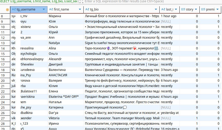Image resolution: width=222 pixels, height=130 pixels.
Task: Click the text type icon of last_seen column
Action: coord(163,9)
